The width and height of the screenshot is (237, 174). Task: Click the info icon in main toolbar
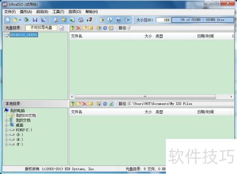pos(110,20)
